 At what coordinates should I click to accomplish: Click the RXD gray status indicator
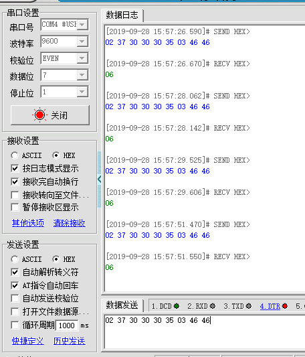point(213,306)
